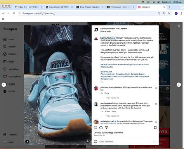The image size is (184, 149).
Task: Click the agencyfootwear avatar in header
Action: pyautogui.click(x=96, y=30)
